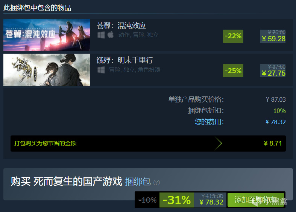Click the bundle help (?) icon
Screen dimensions: 296x212
(156, 182)
